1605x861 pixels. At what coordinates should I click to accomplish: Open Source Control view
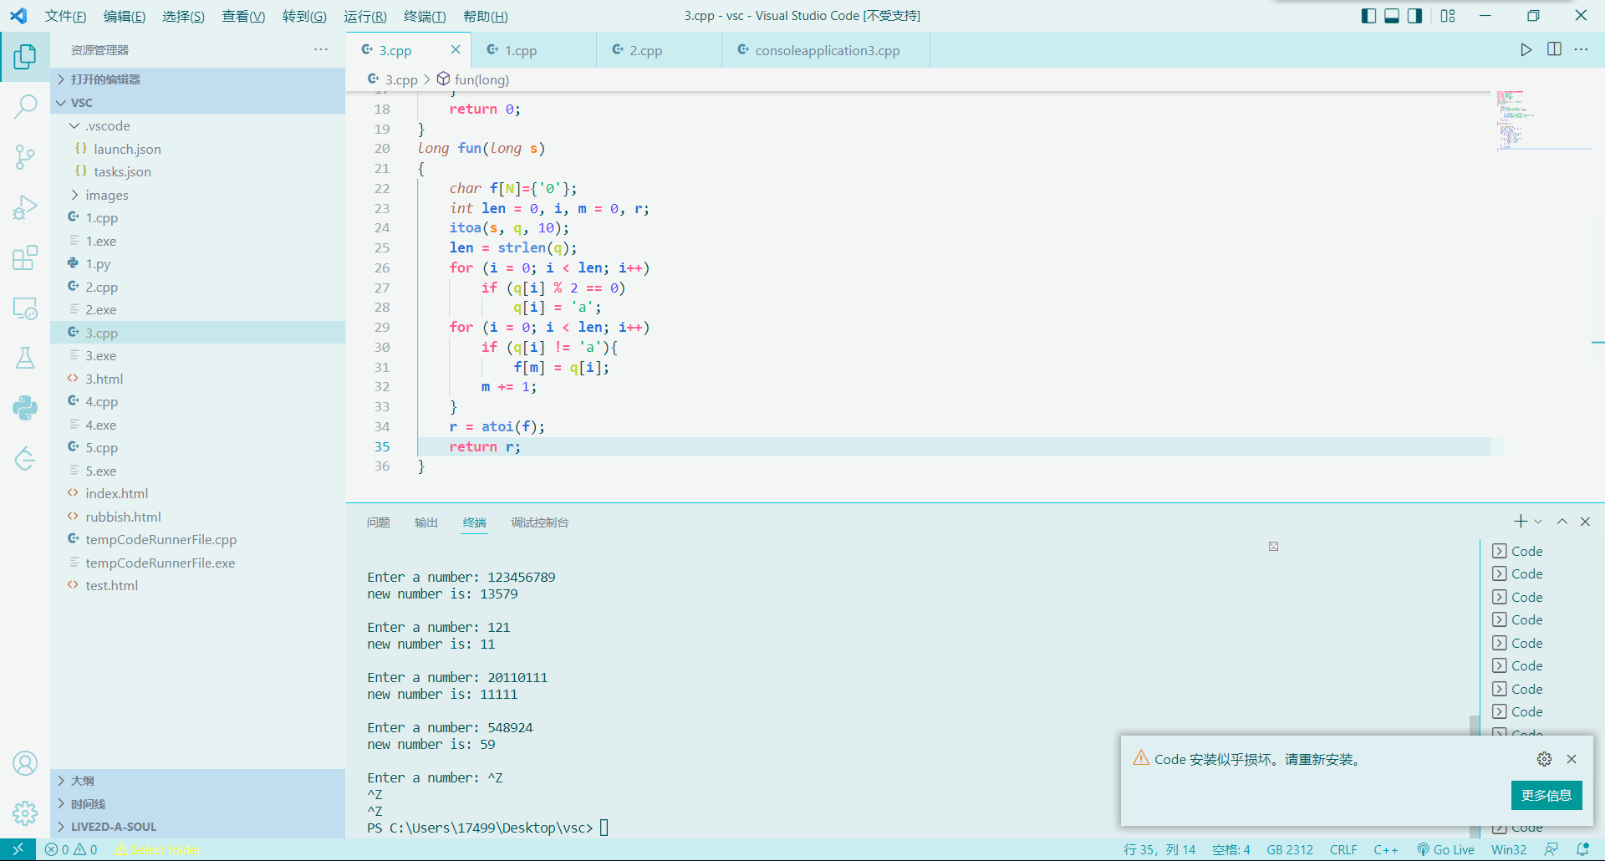[x=25, y=156]
